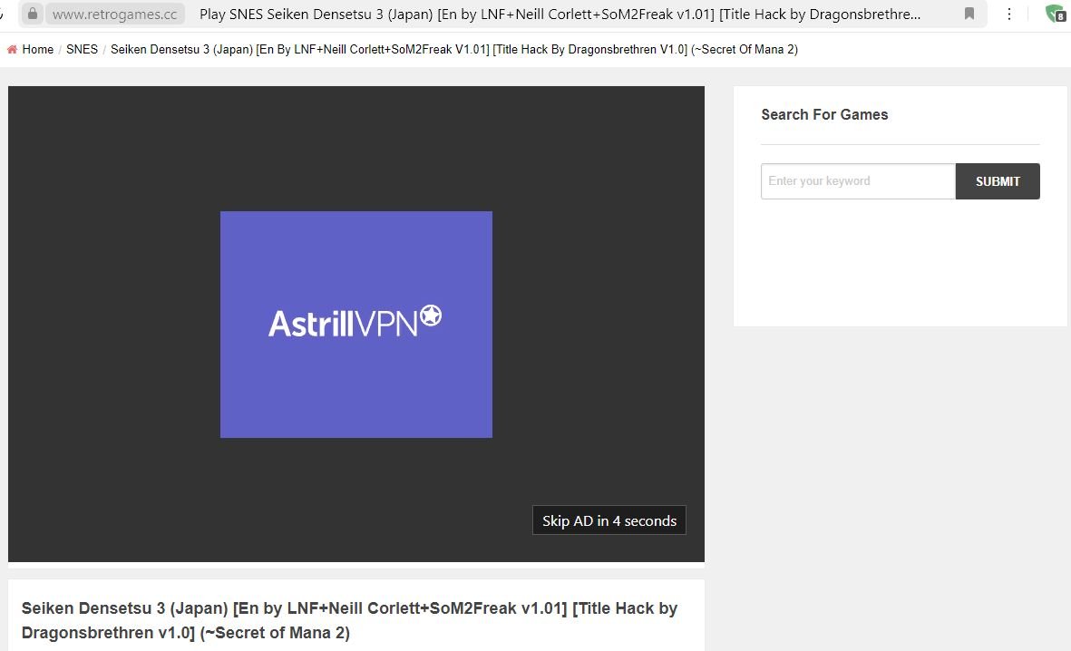Image resolution: width=1071 pixels, height=651 pixels.
Task: Click the bookmark icon in the address bar
Action: (969, 14)
